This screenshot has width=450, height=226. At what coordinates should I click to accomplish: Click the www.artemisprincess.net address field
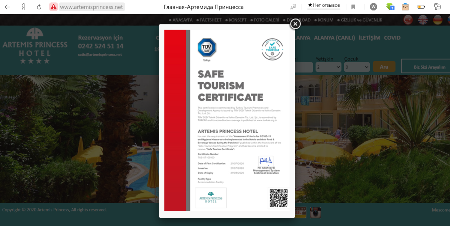91,7
